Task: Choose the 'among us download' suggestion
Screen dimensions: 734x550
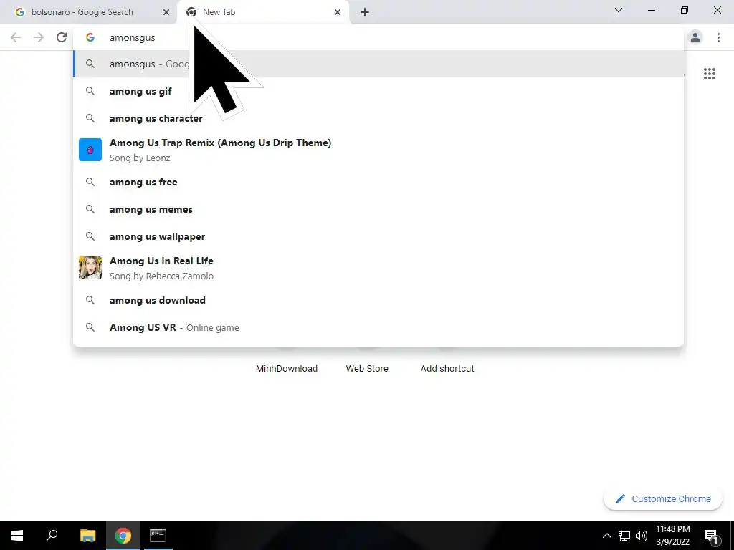Action: coord(378,300)
